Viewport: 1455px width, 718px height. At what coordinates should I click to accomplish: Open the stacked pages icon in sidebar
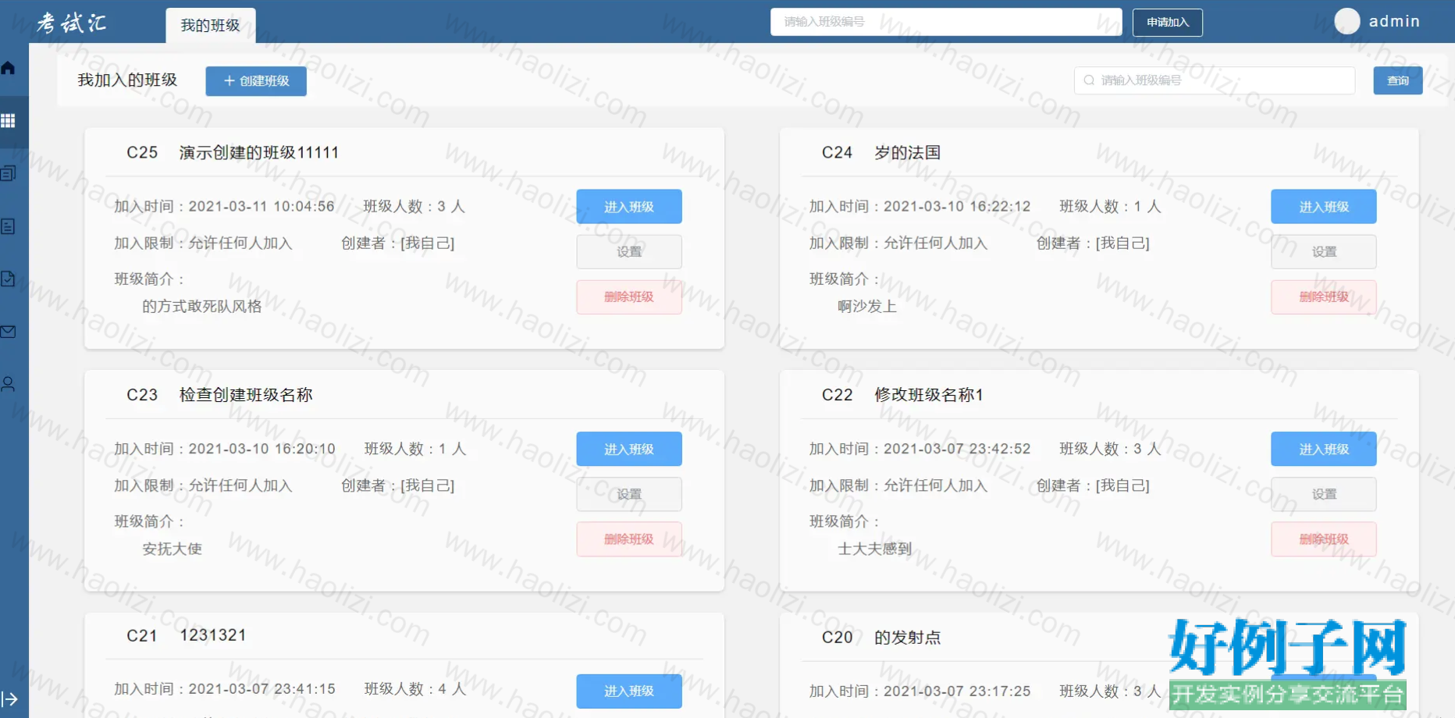point(9,173)
